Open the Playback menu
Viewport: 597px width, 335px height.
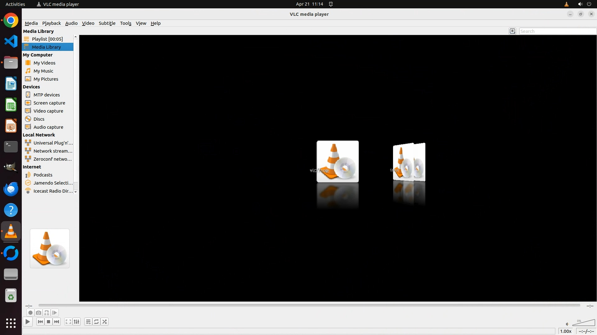tap(51, 23)
